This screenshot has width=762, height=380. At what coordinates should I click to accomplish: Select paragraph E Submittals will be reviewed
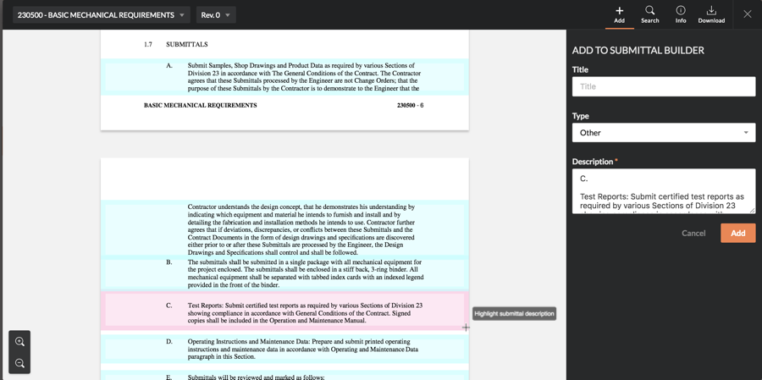click(284, 376)
